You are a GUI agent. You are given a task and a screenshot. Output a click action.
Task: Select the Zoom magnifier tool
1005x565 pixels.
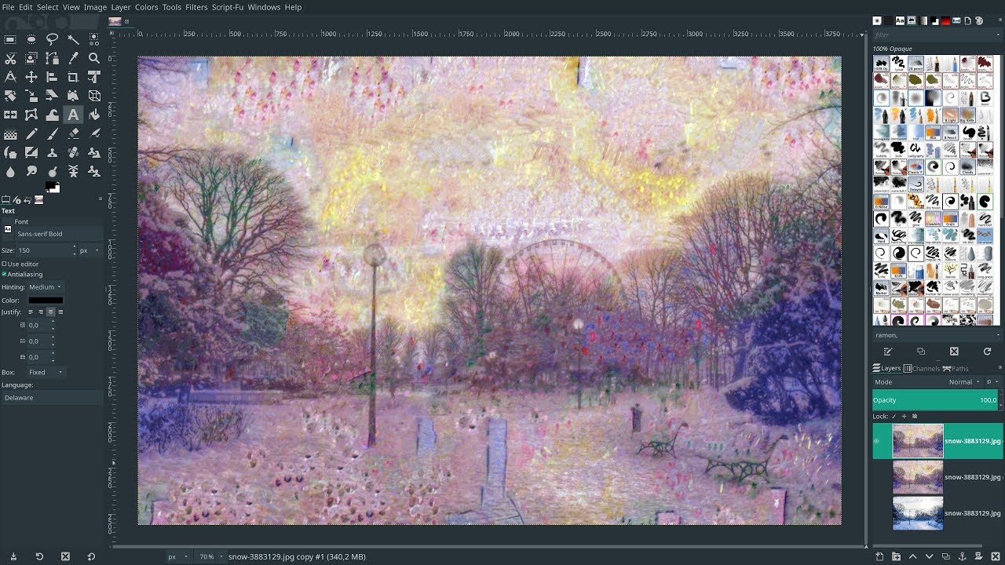[94, 58]
